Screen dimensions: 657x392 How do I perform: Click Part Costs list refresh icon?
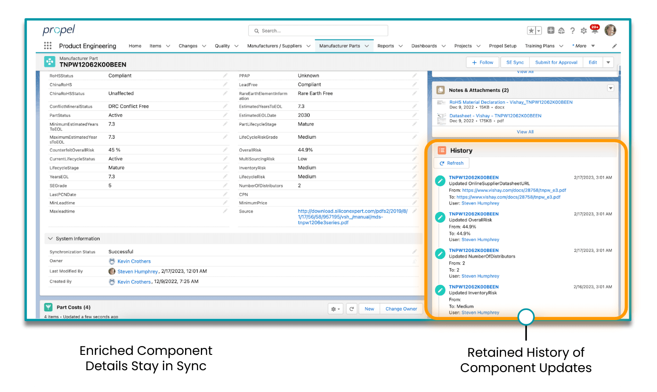click(x=352, y=308)
